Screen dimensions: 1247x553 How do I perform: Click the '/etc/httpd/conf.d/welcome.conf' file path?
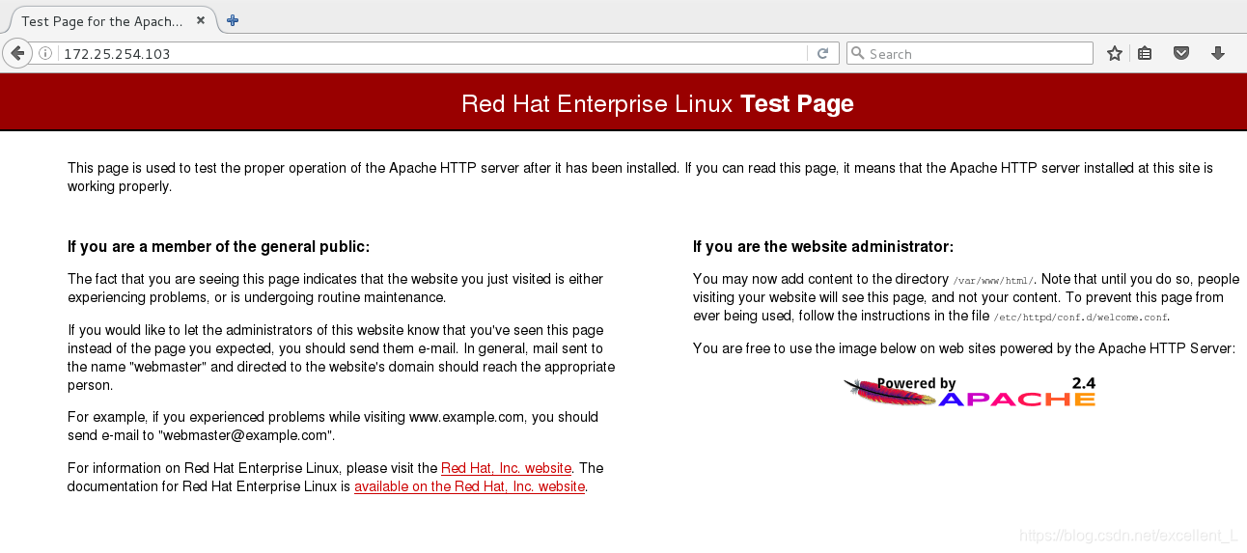[x=1081, y=317]
